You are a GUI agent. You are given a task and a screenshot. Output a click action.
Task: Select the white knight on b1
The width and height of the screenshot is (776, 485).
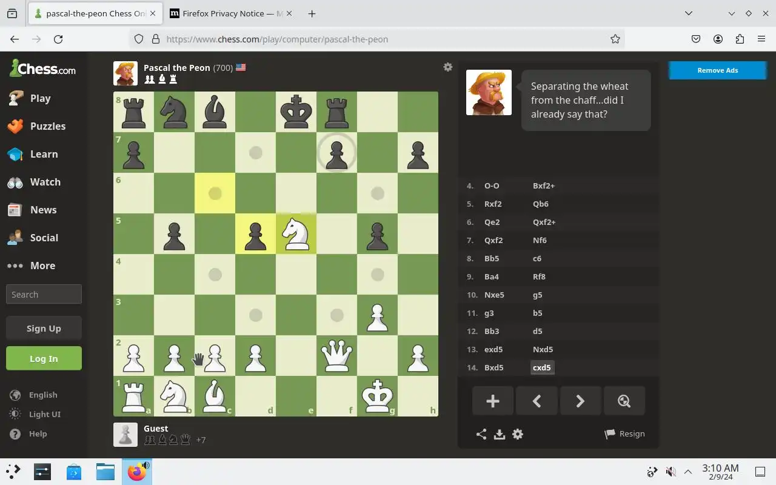point(174,396)
